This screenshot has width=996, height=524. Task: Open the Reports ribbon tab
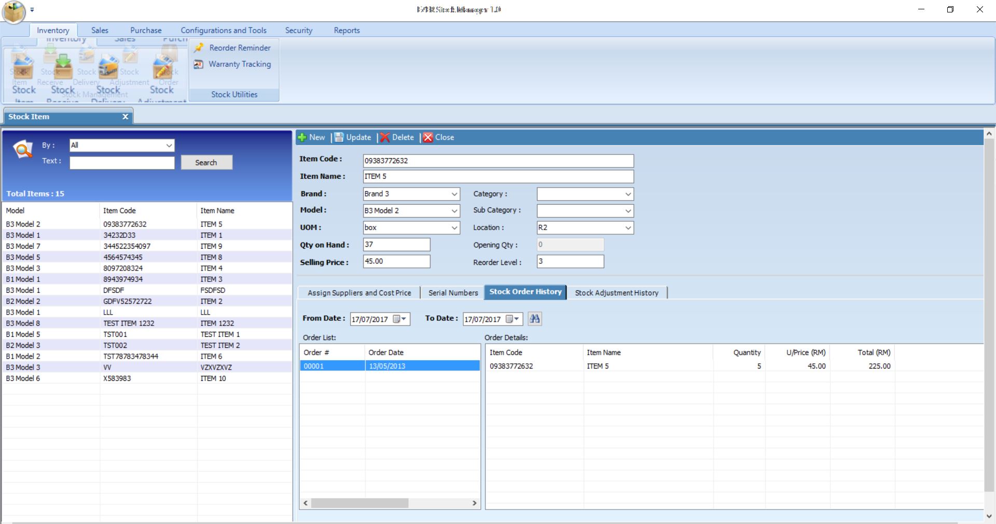pyautogui.click(x=347, y=31)
